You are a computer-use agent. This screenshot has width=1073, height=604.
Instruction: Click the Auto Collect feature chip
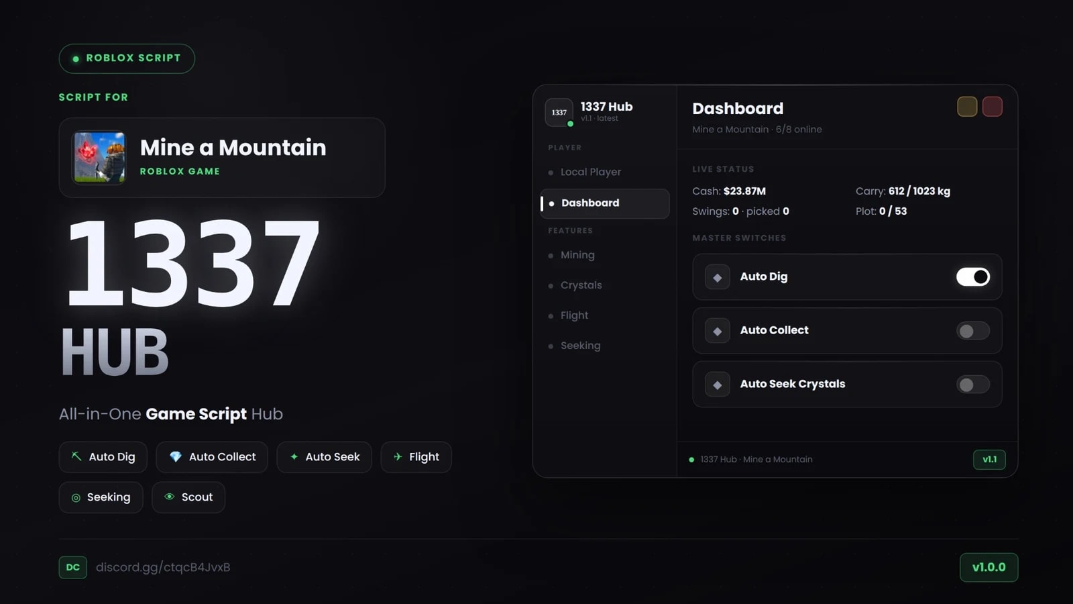(212, 457)
